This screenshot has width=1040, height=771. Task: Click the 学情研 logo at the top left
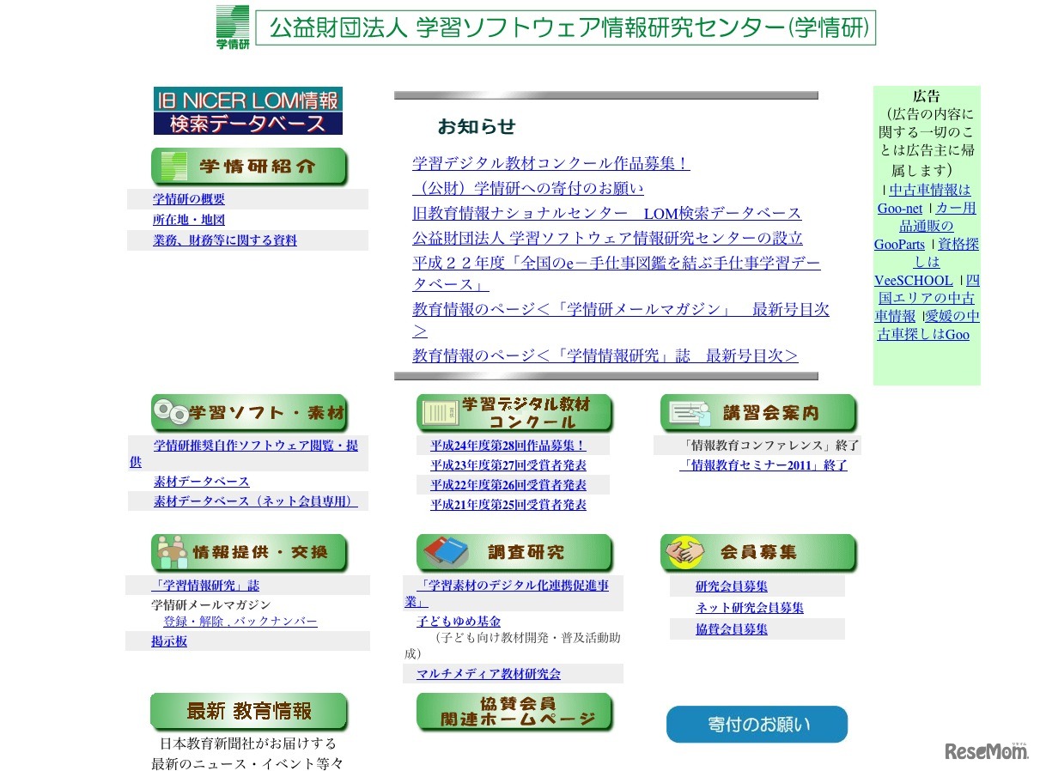(x=233, y=27)
